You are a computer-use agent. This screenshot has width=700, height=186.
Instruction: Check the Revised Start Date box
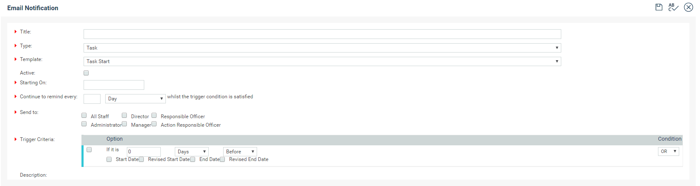(x=141, y=159)
